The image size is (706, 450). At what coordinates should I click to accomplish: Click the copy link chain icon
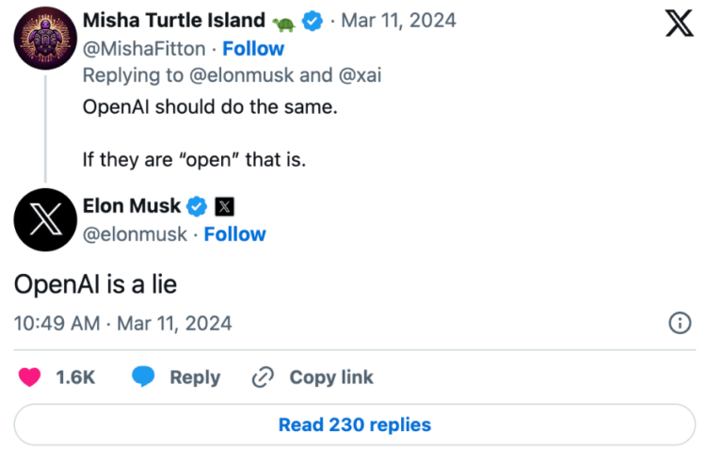[x=262, y=378]
